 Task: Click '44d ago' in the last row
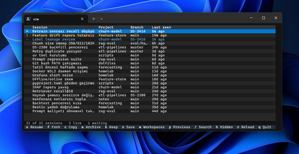pyautogui.click(x=159, y=111)
